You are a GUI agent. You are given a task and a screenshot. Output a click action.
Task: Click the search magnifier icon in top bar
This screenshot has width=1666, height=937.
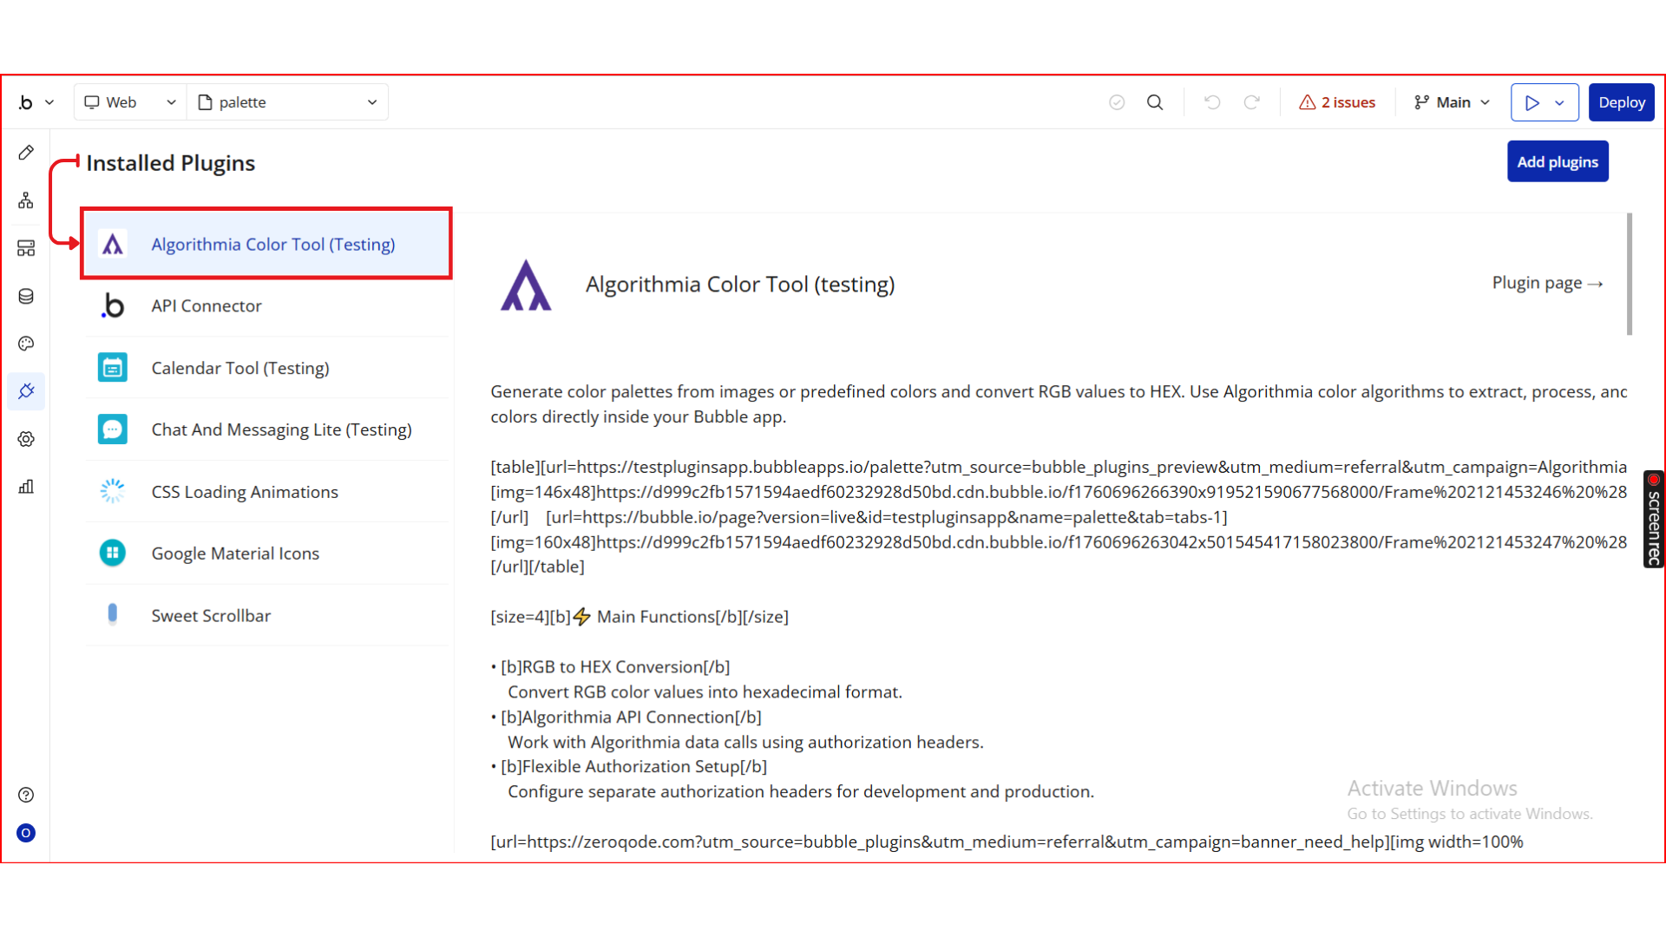1155,102
